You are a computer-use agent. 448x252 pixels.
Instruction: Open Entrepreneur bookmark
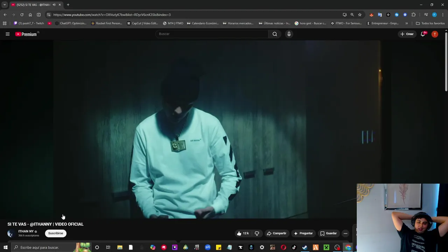[383, 23]
